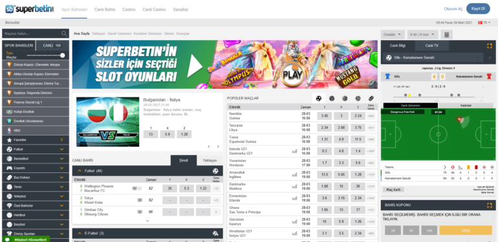This screenshot has width=498, height=242.
Task: Switch to CANLI 108 tab
Action: coord(52,46)
